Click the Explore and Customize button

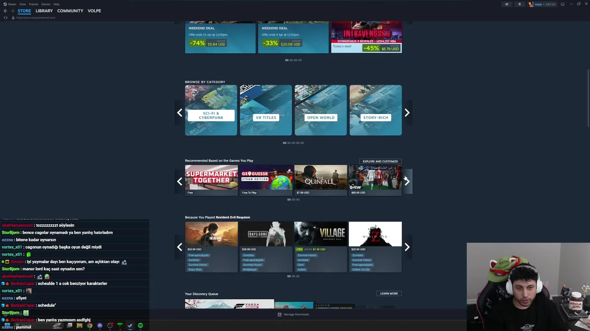click(x=380, y=161)
